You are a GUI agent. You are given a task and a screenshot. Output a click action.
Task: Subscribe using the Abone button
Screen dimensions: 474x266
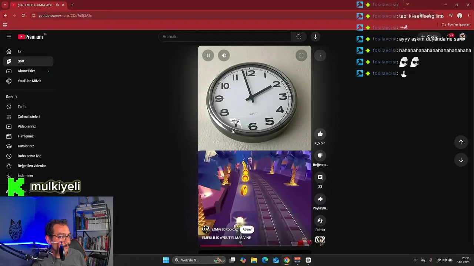(247, 229)
